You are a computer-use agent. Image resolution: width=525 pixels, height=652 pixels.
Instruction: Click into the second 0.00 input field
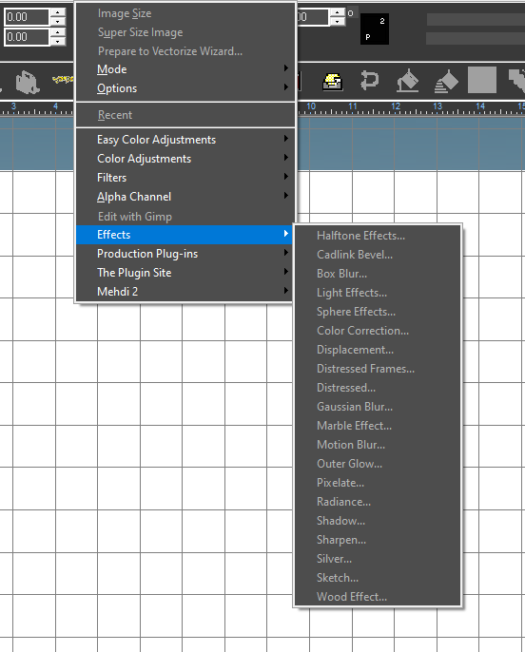27,37
